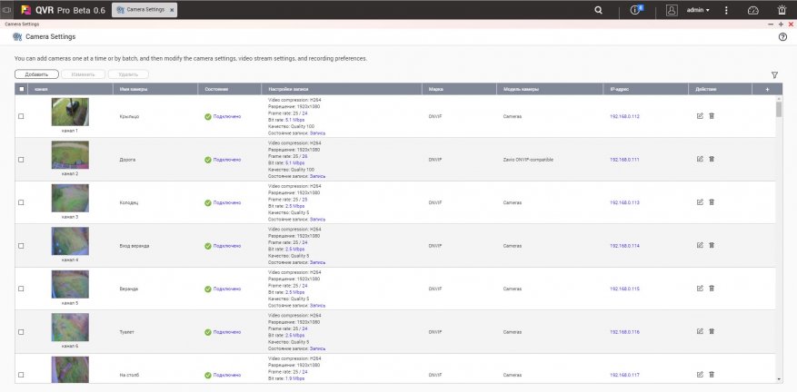797x392 pixels.
Task: Delete the camera at 192.168.0.116
Action: coord(712,331)
